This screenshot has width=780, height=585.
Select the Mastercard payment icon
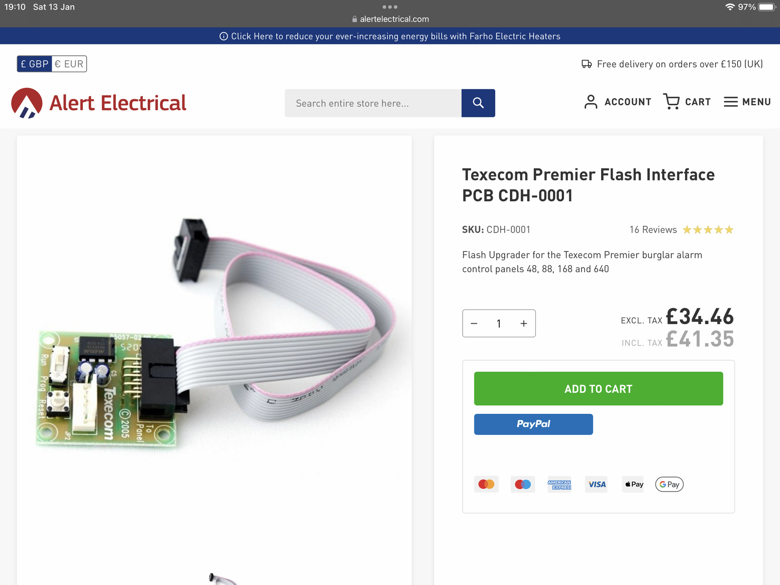pos(486,484)
